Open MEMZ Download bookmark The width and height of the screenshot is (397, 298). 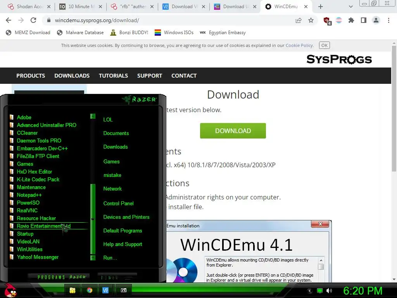(x=28, y=33)
